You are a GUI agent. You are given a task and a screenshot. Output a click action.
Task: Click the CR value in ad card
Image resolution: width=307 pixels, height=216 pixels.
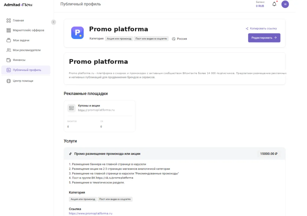[101, 127]
